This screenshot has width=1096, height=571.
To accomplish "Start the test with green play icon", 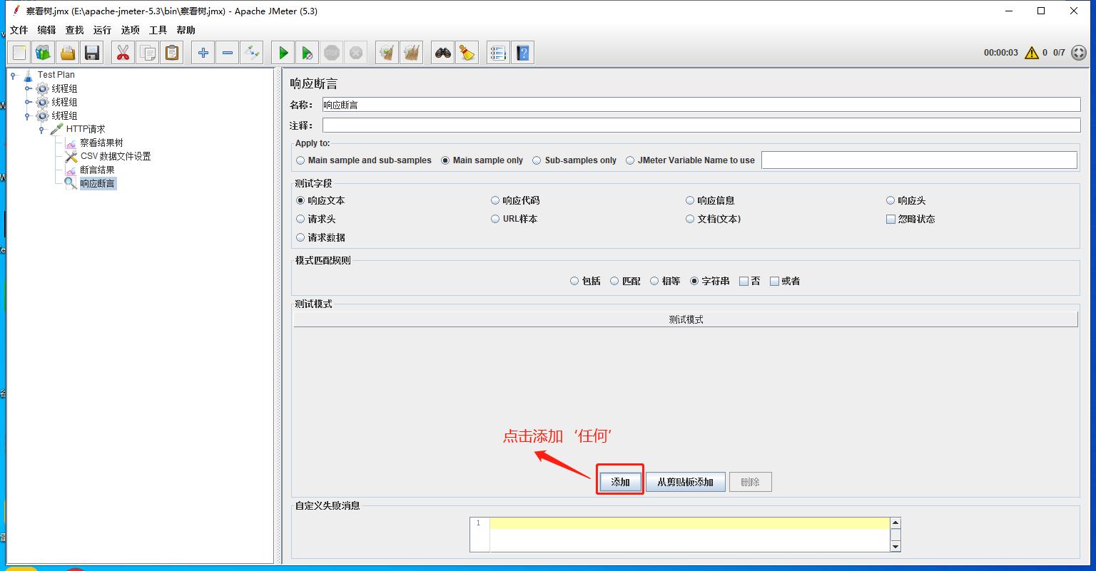I will point(283,53).
